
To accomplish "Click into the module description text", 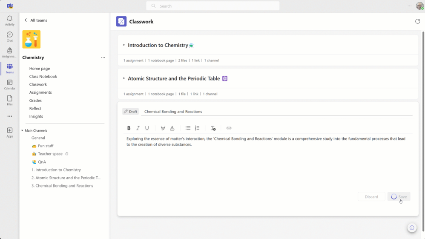I will pos(266,141).
